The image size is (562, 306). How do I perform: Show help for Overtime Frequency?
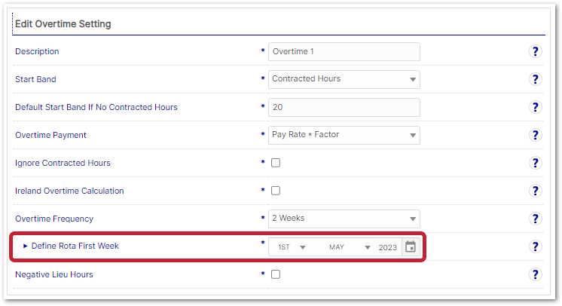click(536, 219)
